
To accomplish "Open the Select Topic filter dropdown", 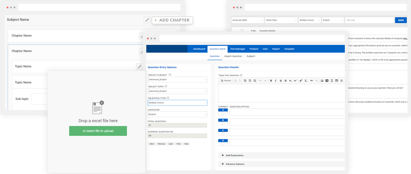I will point(281,20).
